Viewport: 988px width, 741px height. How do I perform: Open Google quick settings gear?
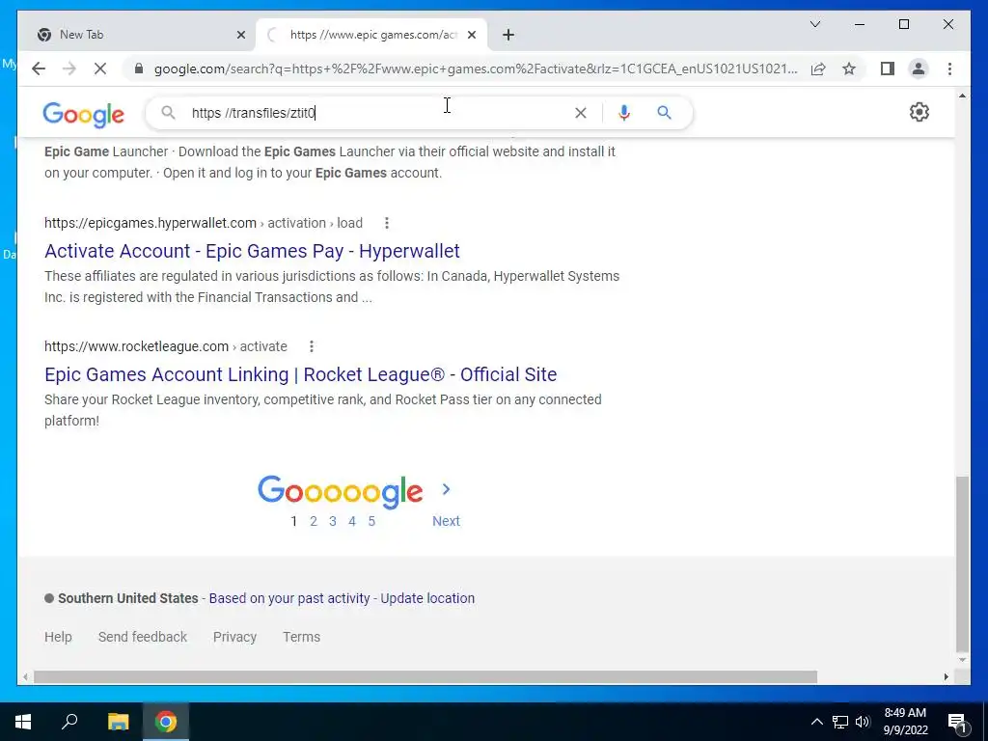pyautogui.click(x=919, y=112)
